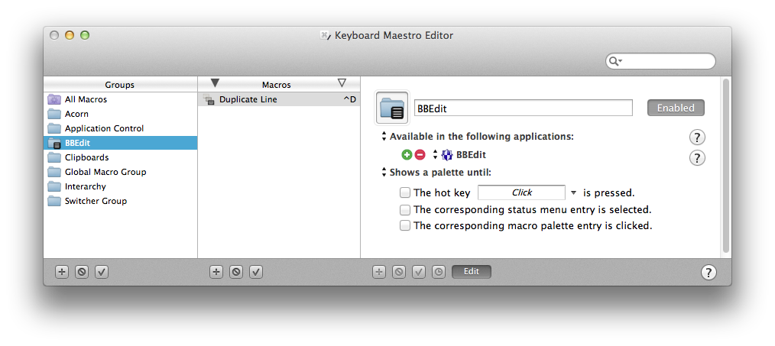The width and height of the screenshot is (775, 346).
Task: Add a new macro with Macros plus button
Action: tap(216, 272)
